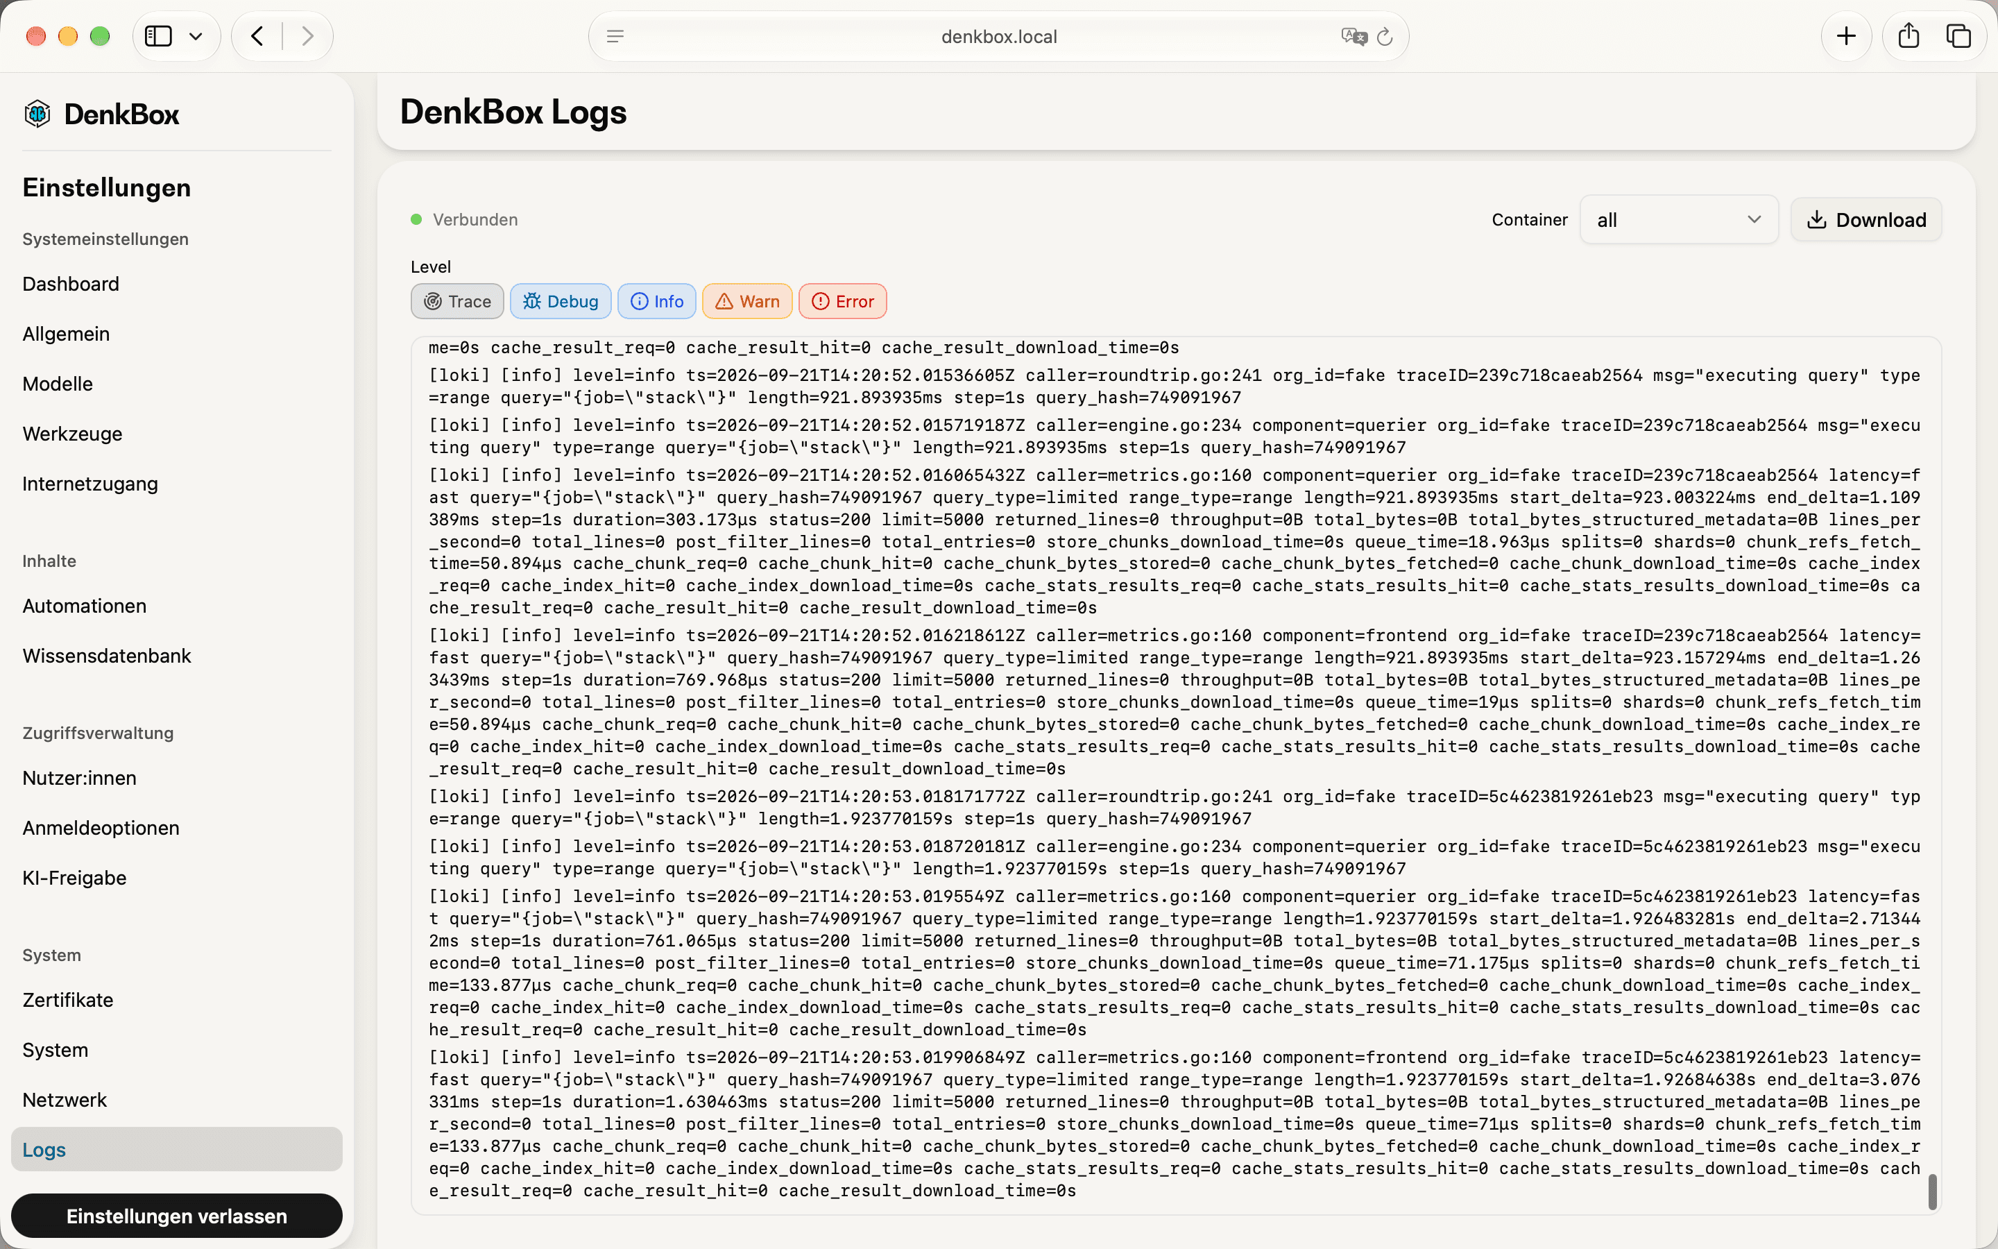Viewport: 1998px width, 1249px height.
Task: Click the translate page icon
Action: 1354,36
